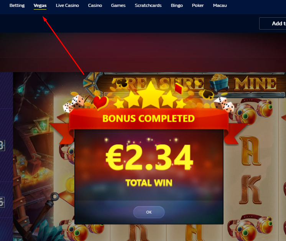Click the Add to button
286x241 pixels.
[273, 23]
